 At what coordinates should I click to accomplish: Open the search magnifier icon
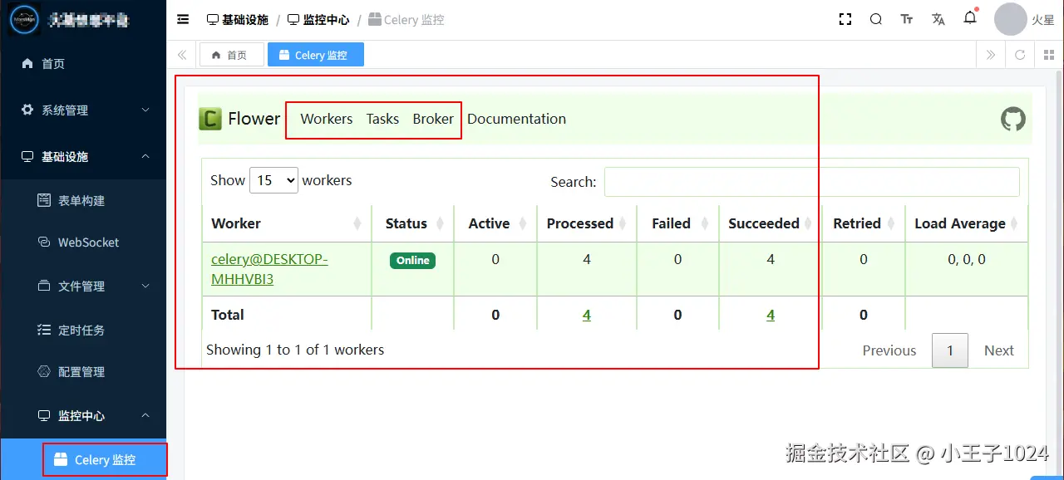pyautogui.click(x=876, y=19)
